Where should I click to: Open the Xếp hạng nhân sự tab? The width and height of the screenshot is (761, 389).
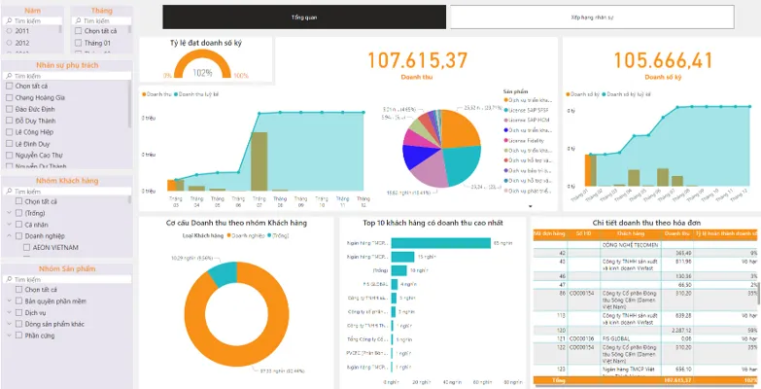pyautogui.click(x=592, y=18)
